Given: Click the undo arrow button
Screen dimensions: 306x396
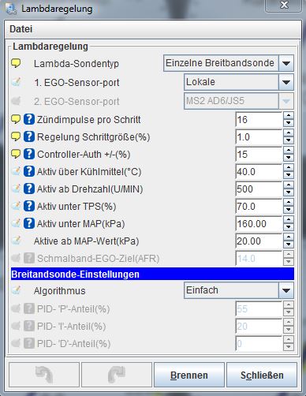Looking at the screenshot, I should click(x=44, y=375).
